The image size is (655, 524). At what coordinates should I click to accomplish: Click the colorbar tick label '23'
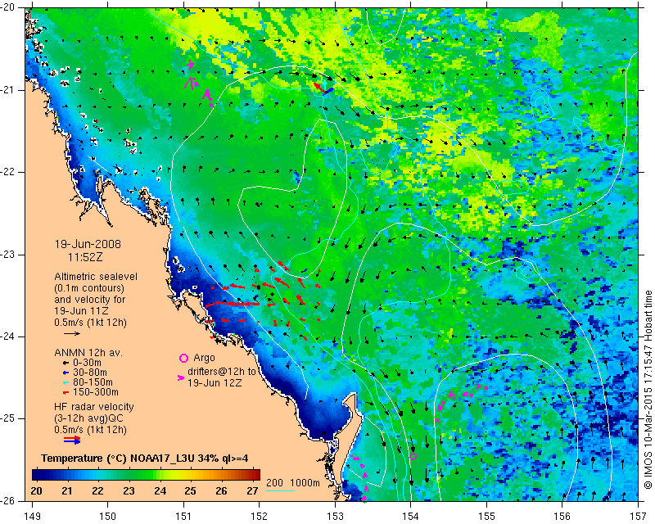click(129, 491)
